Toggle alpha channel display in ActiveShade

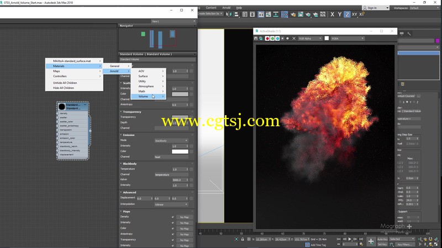coord(282,38)
